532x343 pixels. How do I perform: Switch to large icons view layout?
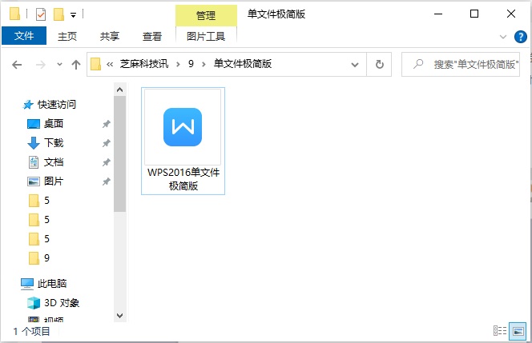click(518, 331)
